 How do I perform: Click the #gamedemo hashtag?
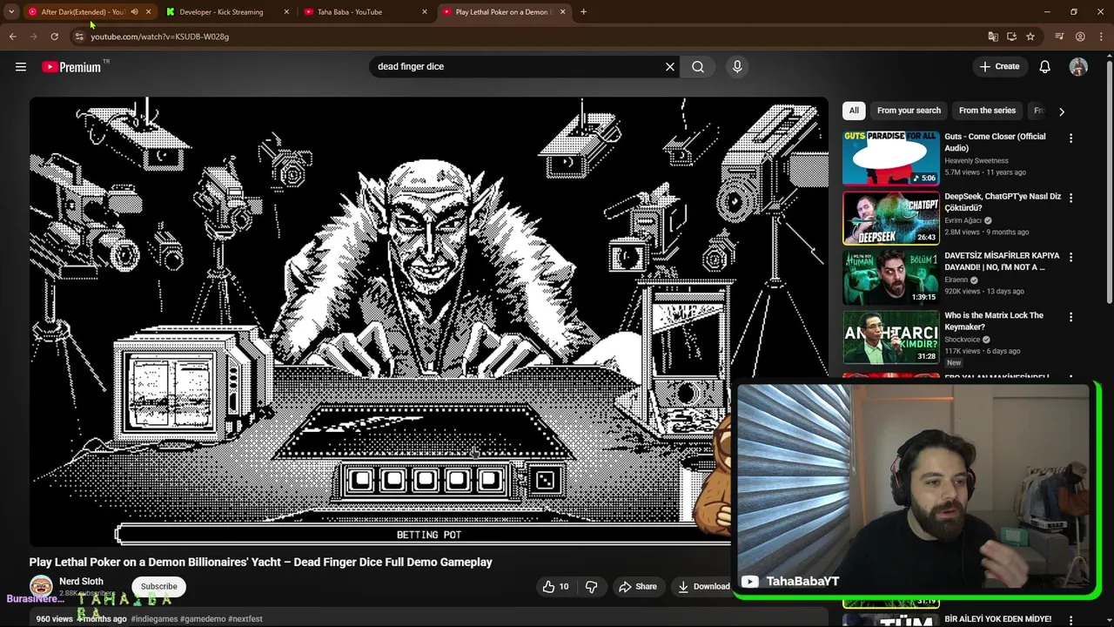pos(203,619)
